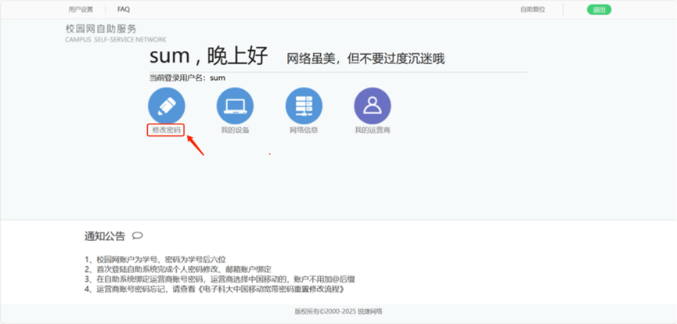This screenshot has width=677, height=324.
Task: Open the 我的设备 laptop icon
Action: (x=235, y=105)
